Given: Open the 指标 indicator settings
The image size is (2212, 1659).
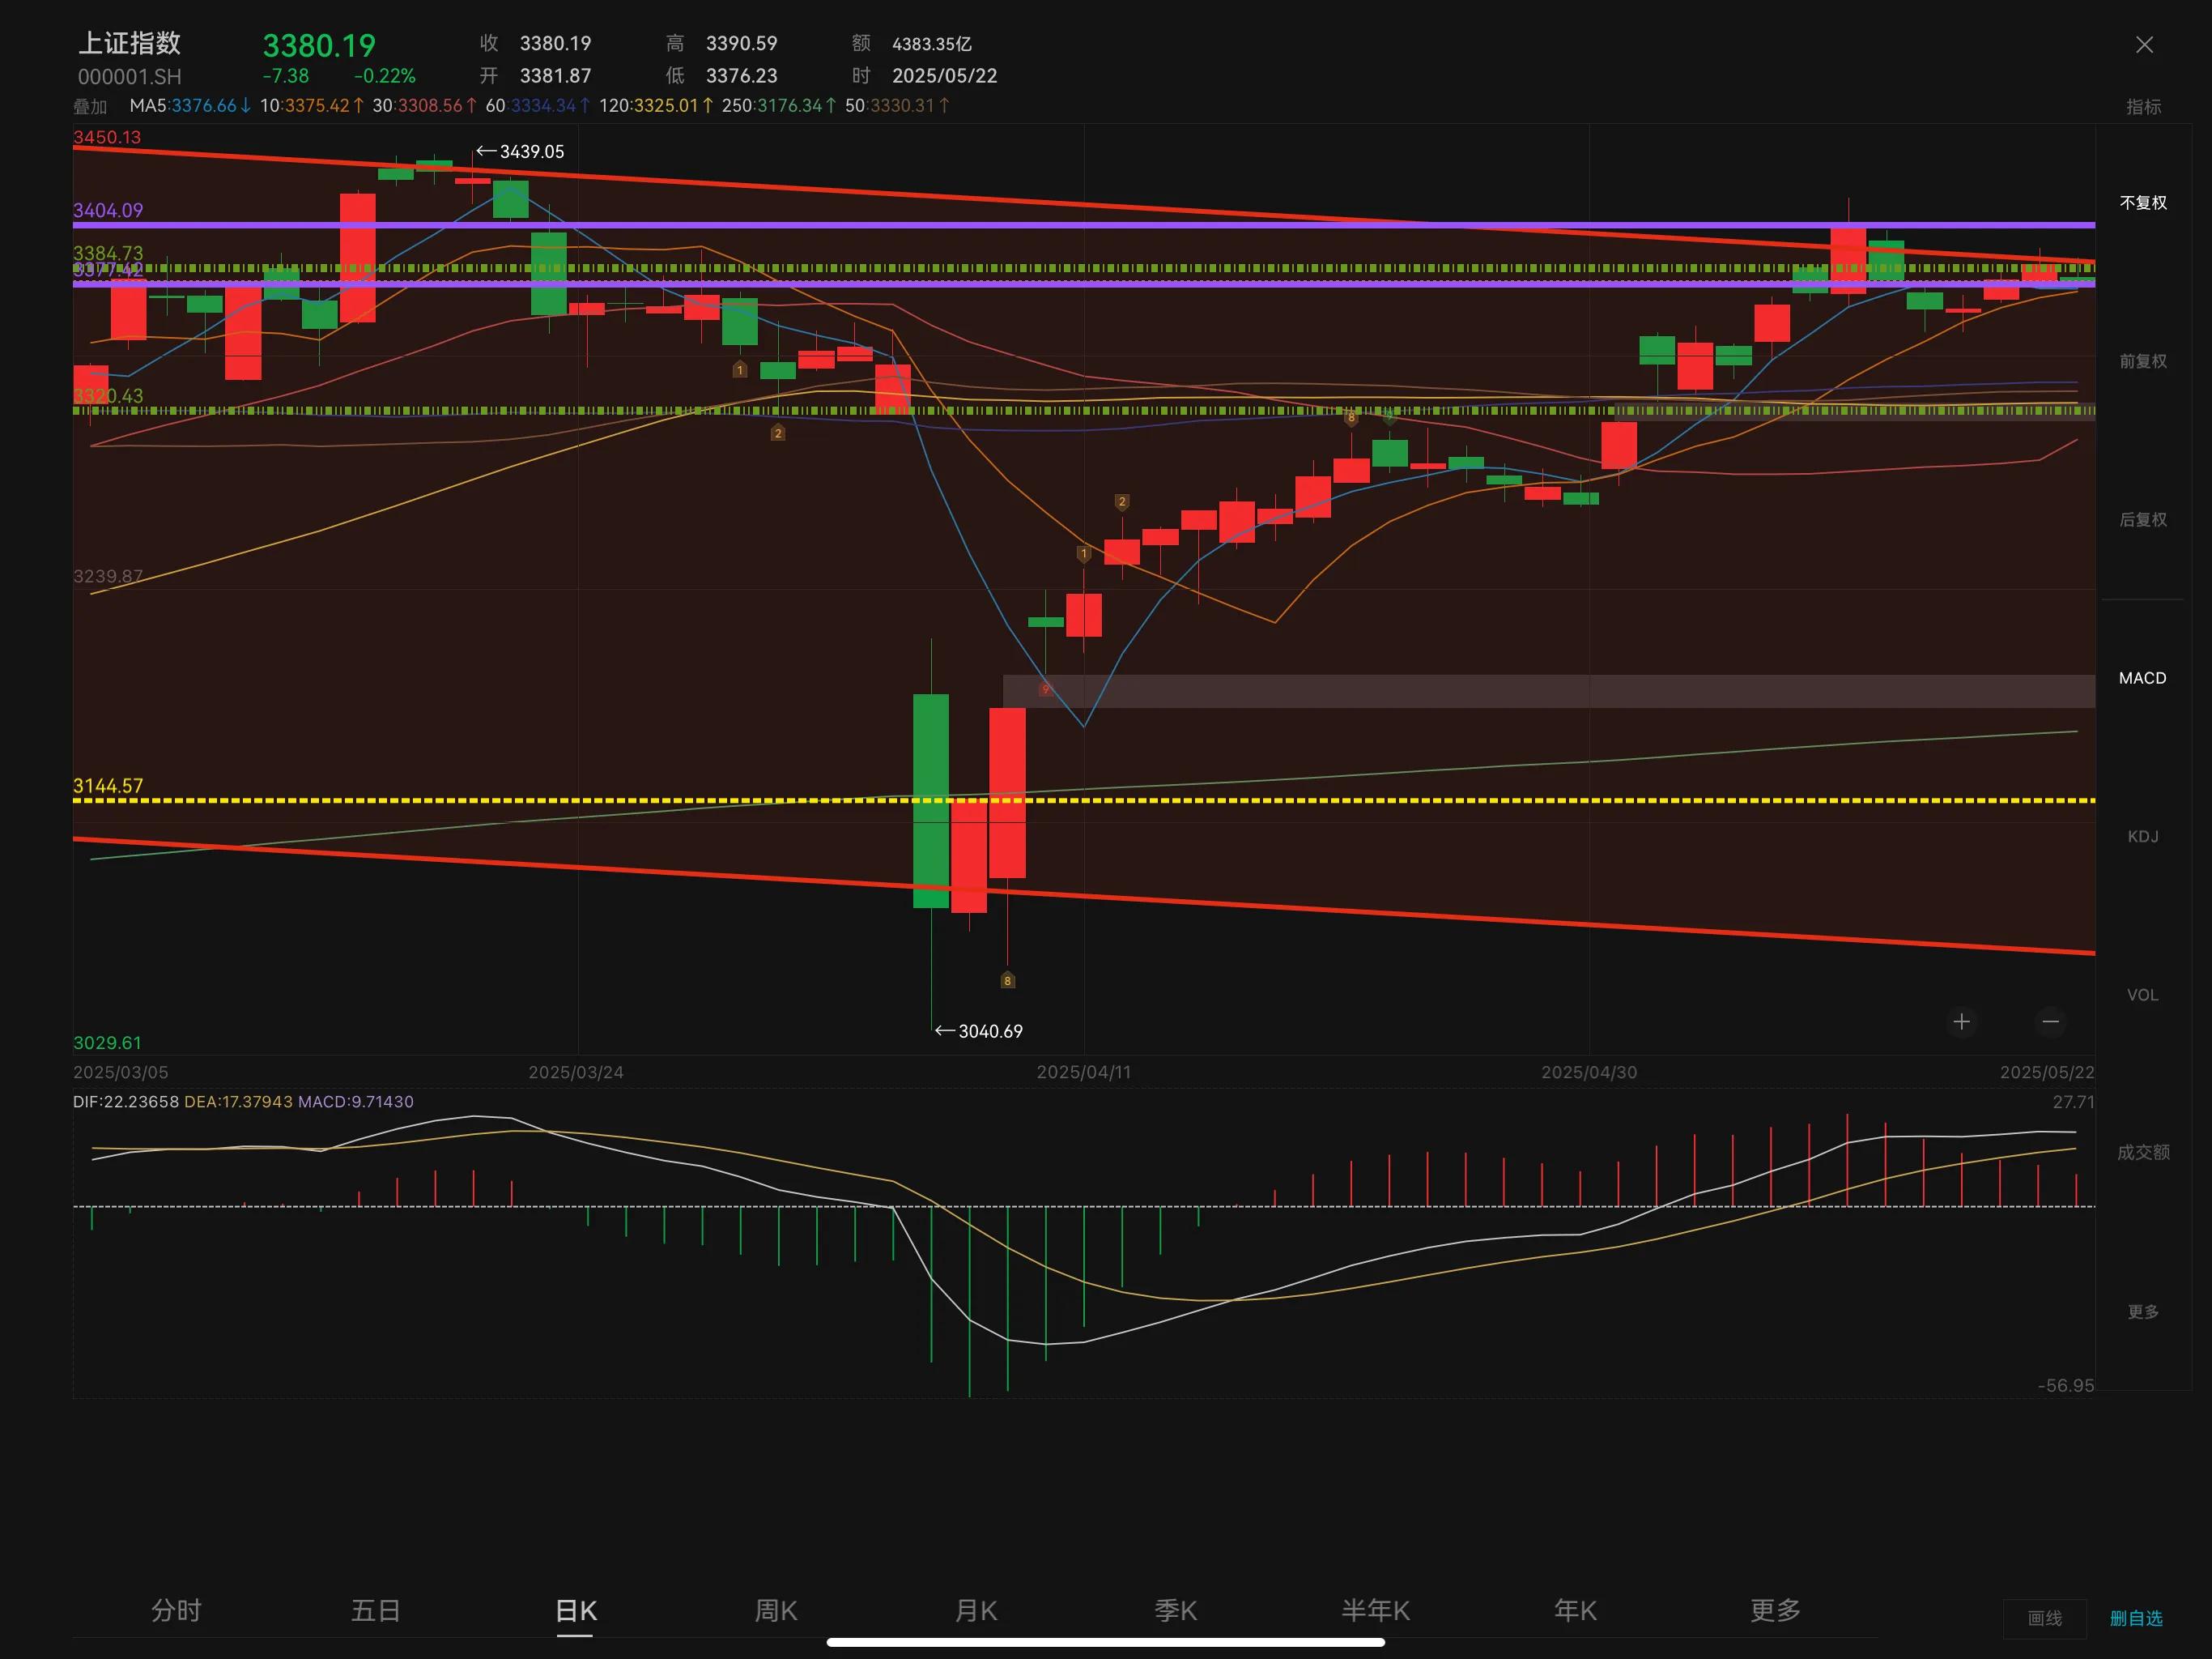Looking at the screenshot, I should pos(2143,107).
